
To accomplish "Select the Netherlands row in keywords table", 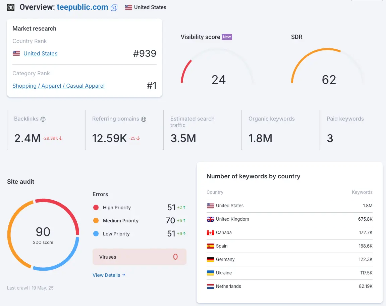I will pyautogui.click(x=289, y=286).
